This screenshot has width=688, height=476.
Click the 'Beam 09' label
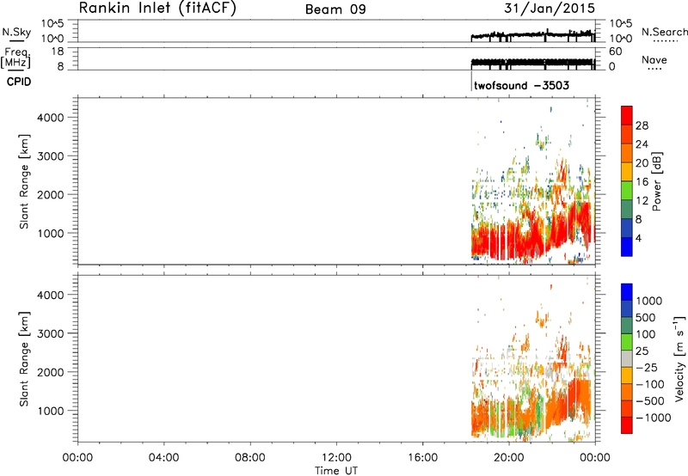click(x=335, y=9)
